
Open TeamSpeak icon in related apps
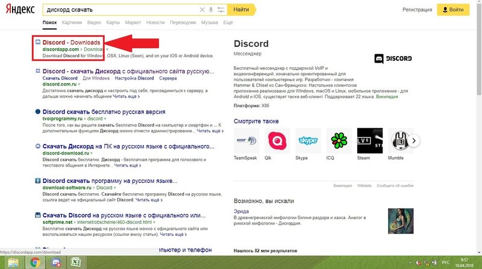246,141
